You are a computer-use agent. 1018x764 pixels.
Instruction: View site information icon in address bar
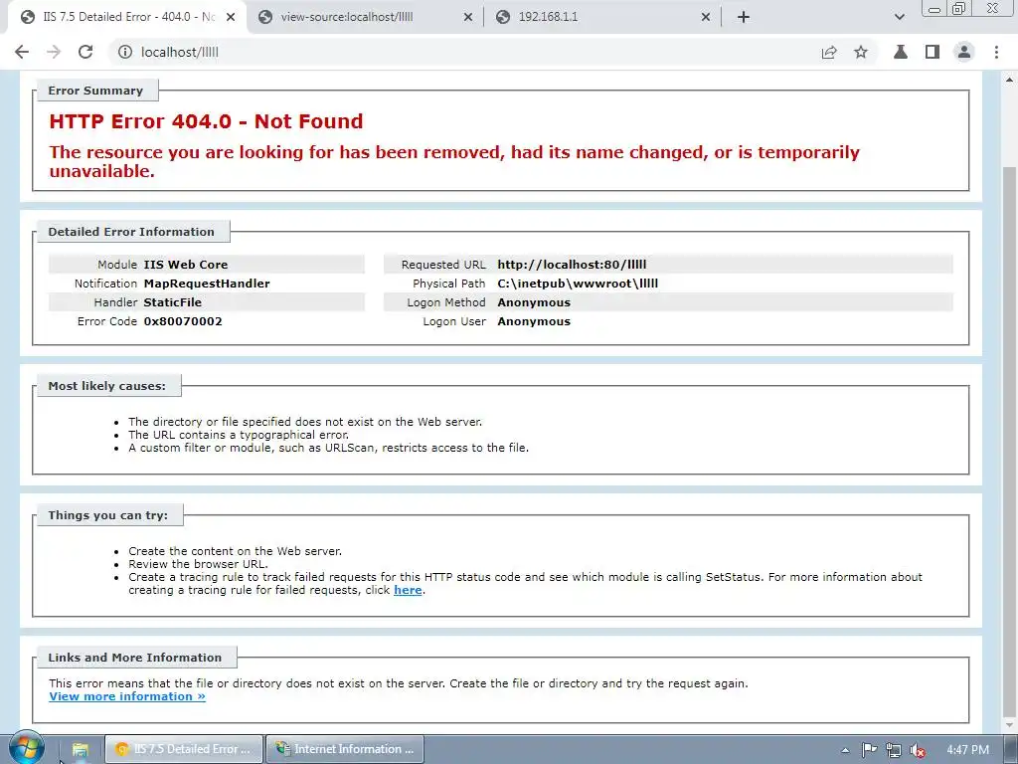125,52
